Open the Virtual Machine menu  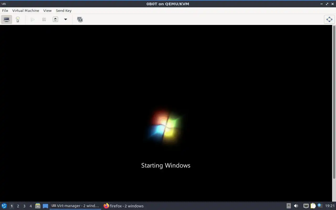(26, 10)
